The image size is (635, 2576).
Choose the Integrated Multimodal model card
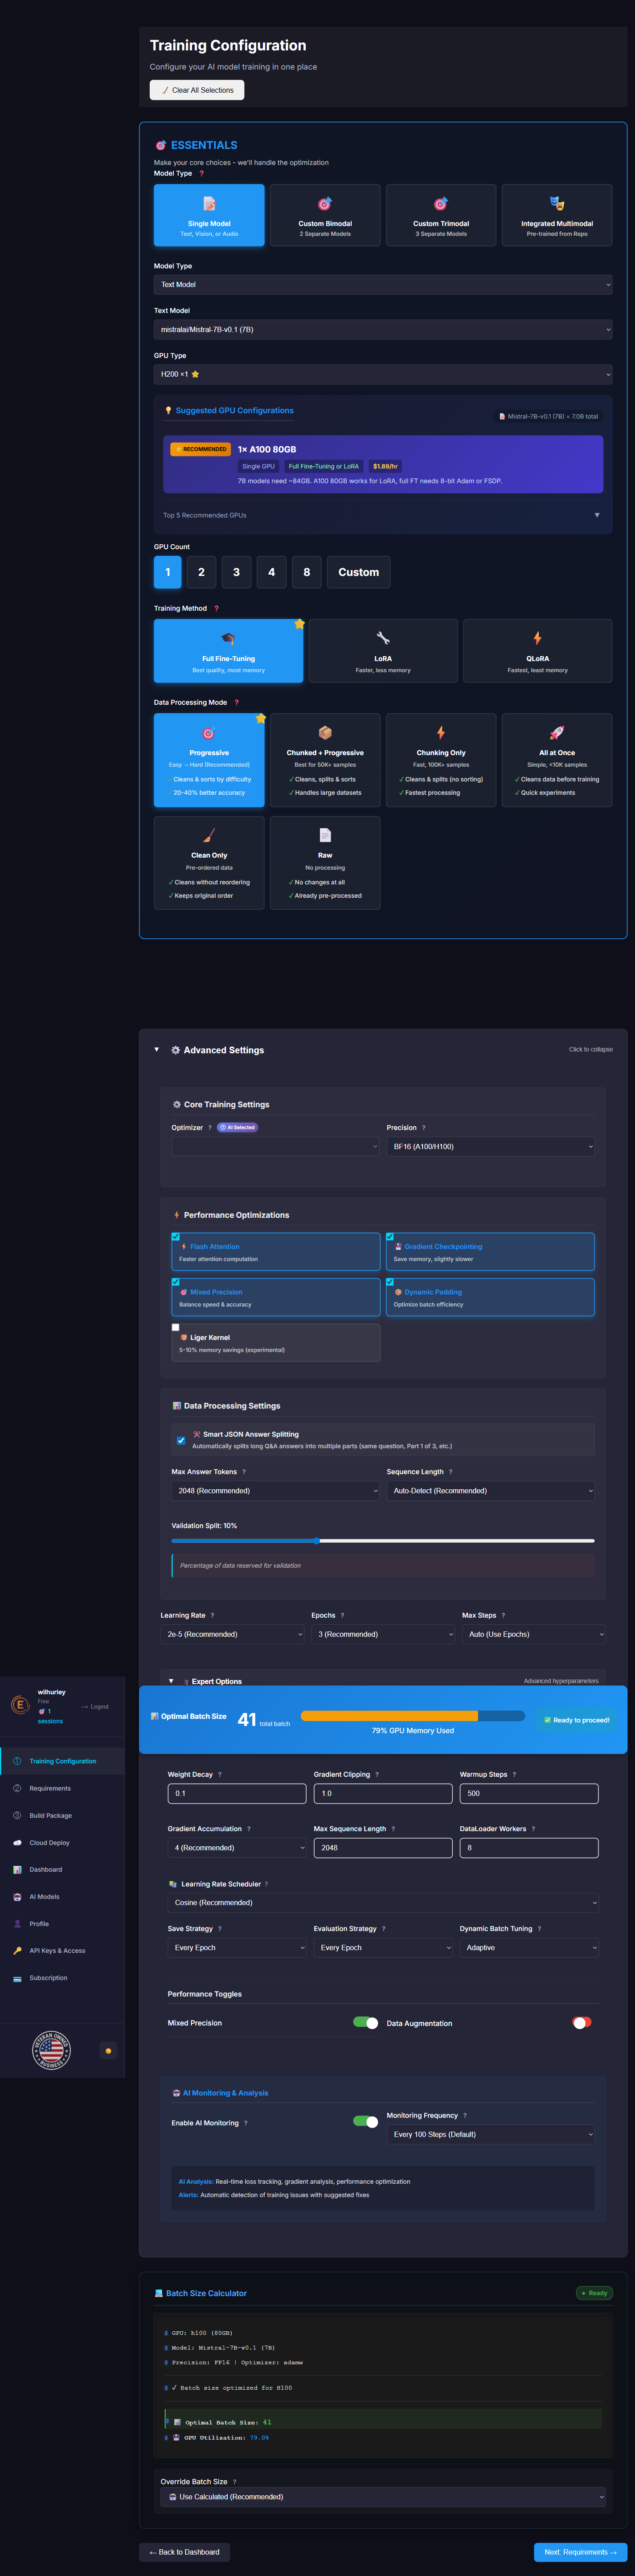click(x=556, y=215)
